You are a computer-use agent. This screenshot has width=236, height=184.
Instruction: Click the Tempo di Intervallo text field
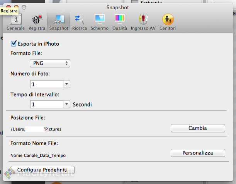(x=47, y=104)
